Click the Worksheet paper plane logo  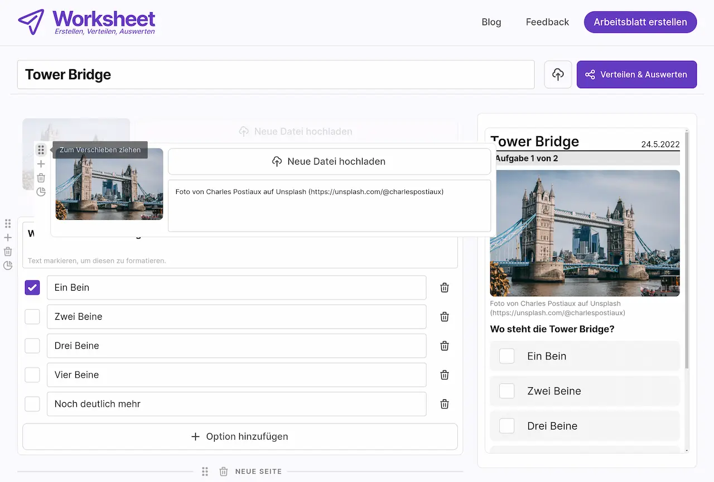(x=31, y=22)
